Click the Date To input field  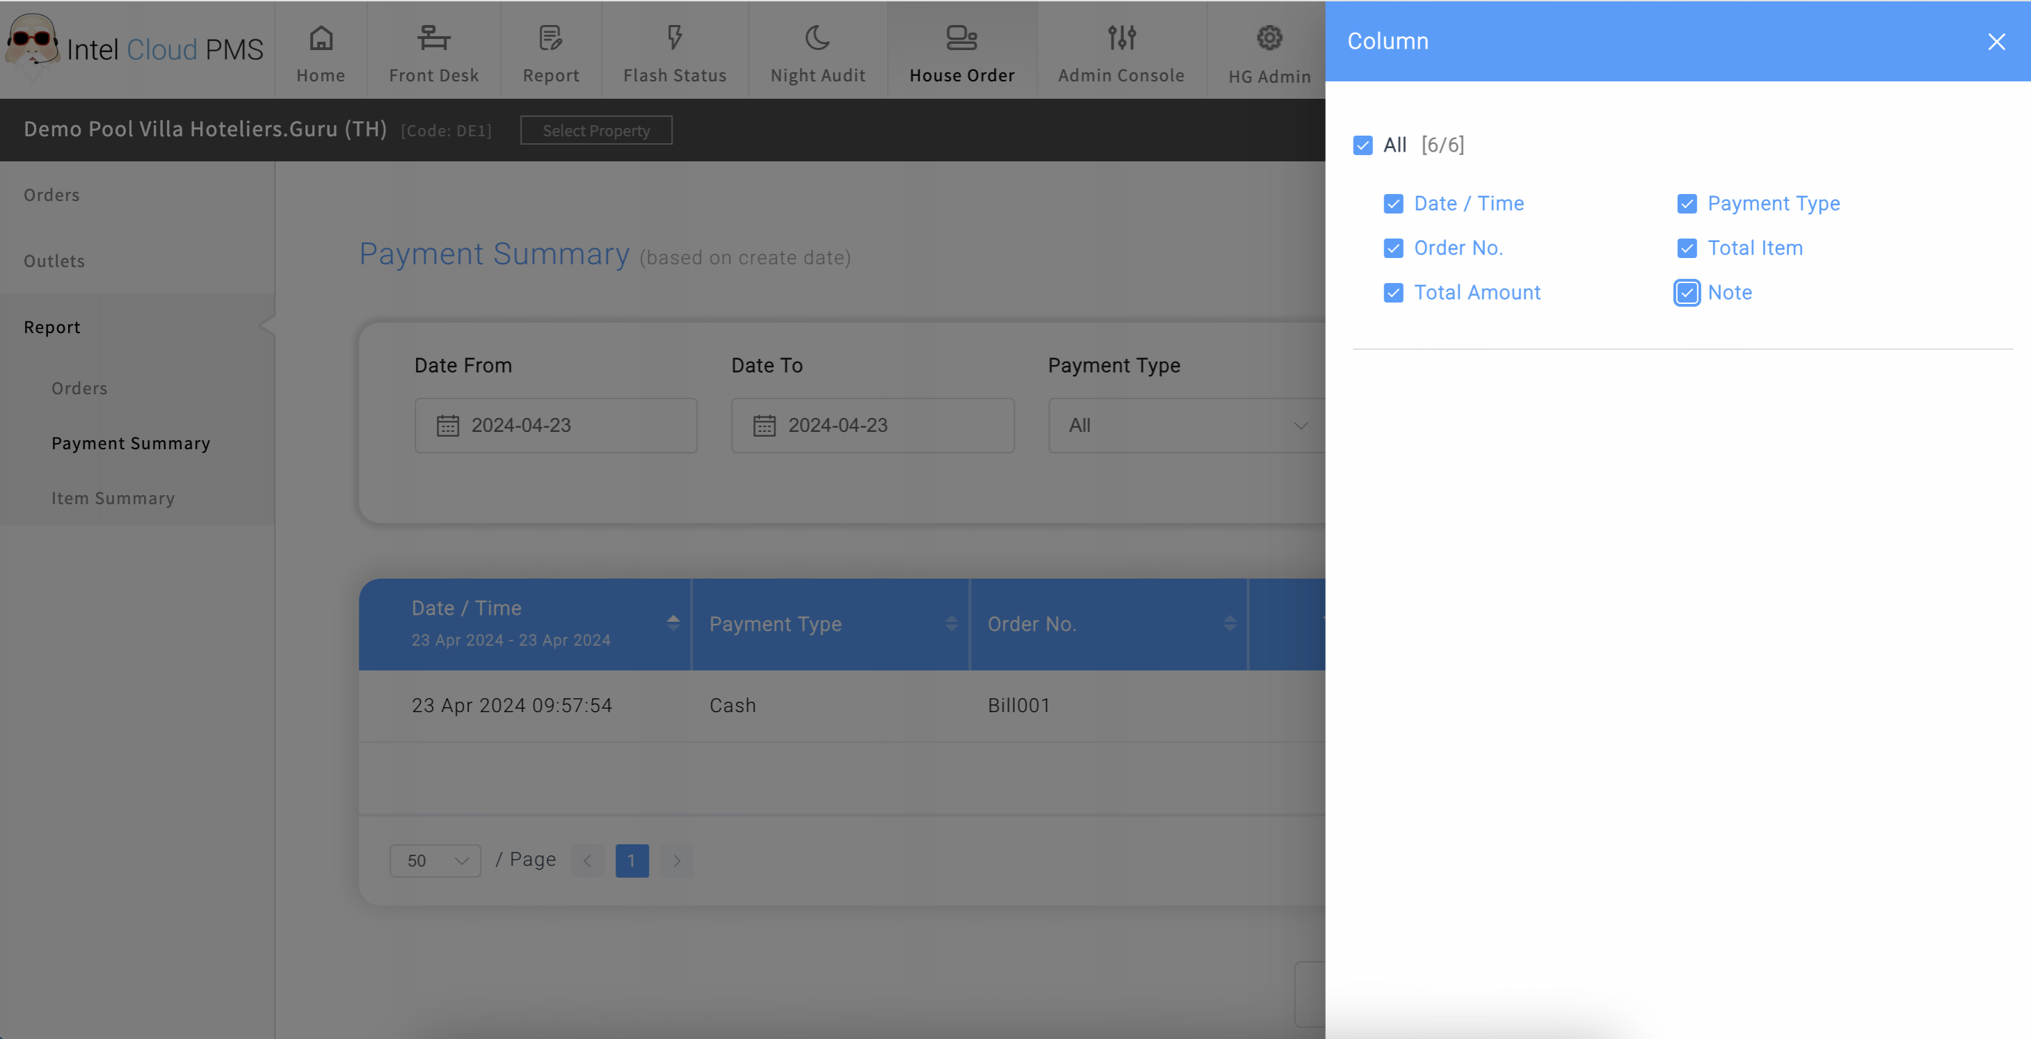[x=872, y=426]
